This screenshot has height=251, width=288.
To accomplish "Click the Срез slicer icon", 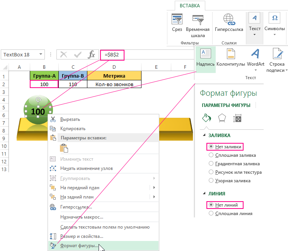I will (x=177, y=19).
